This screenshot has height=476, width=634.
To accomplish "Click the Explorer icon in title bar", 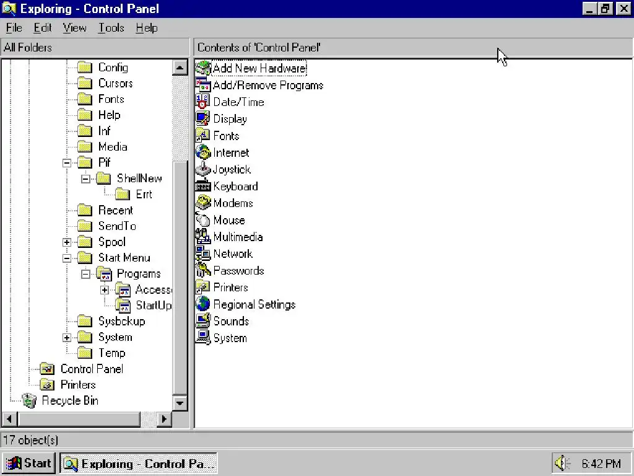I will coord(9,9).
